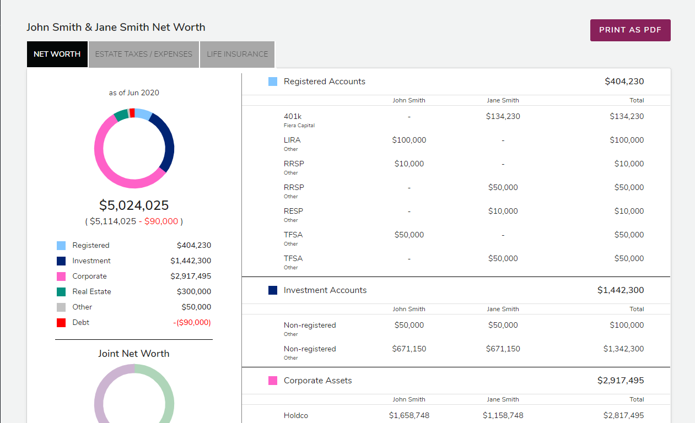The image size is (695, 423).
Task: Select the 401k Fiera Capital row
Action: [456, 121]
